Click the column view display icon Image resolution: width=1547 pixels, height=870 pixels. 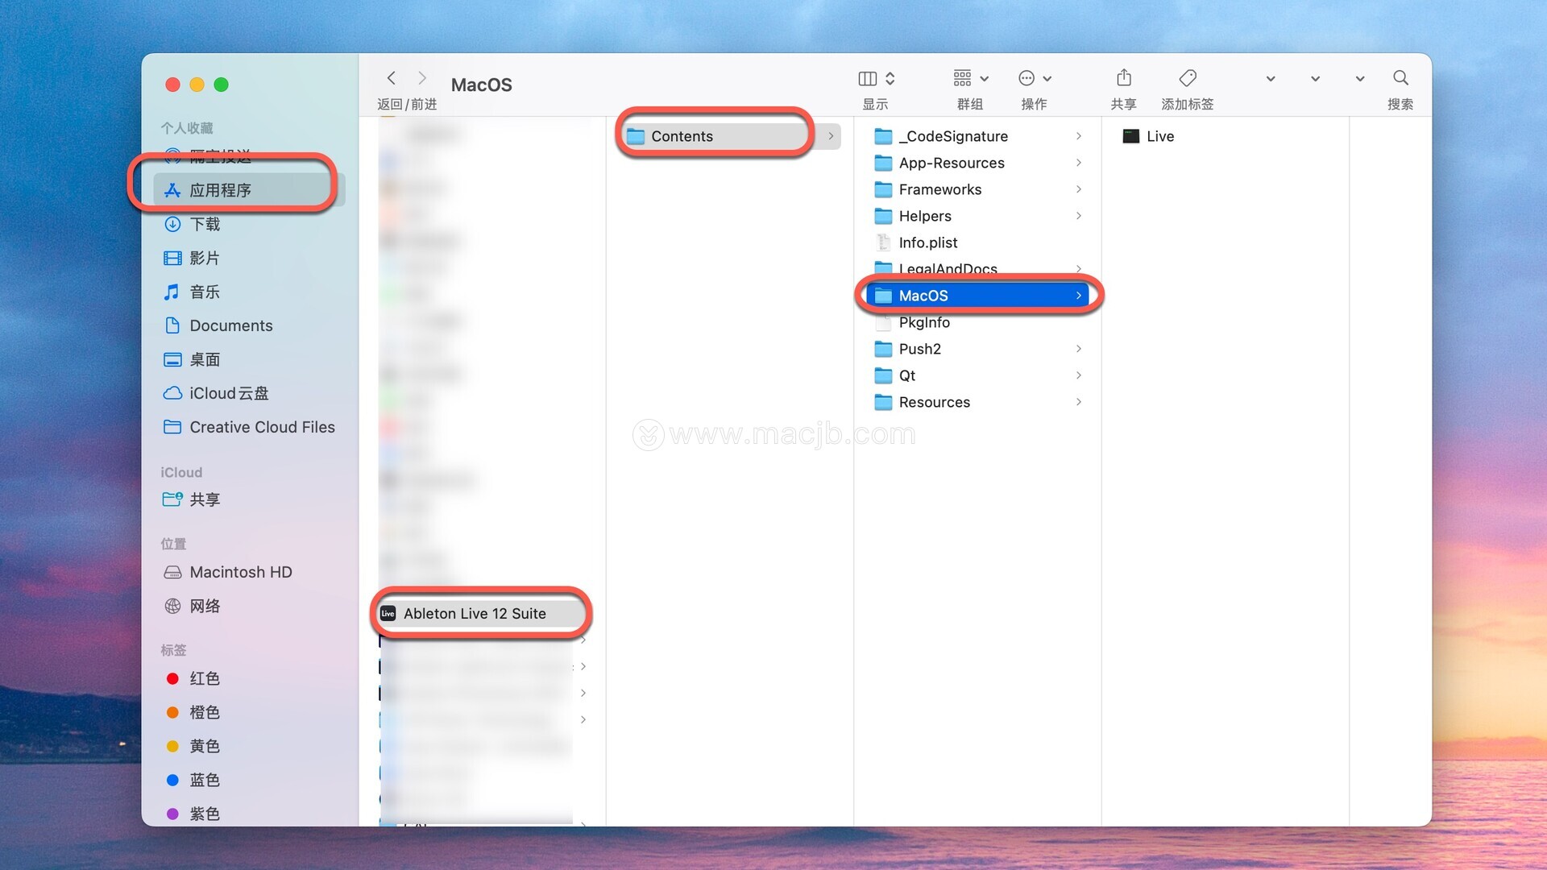coord(867,78)
